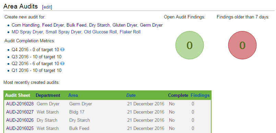The height and width of the screenshot is (133, 276).
Task: Open audit sheet AUD-2016025
Action: pos(20,129)
